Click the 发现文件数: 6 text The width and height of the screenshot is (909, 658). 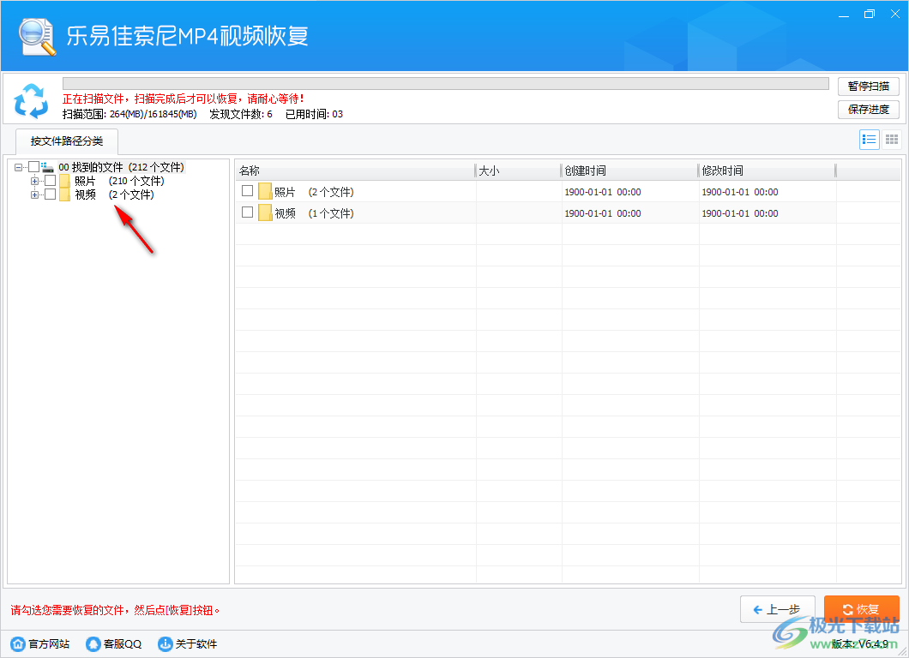pyautogui.click(x=241, y=114)
